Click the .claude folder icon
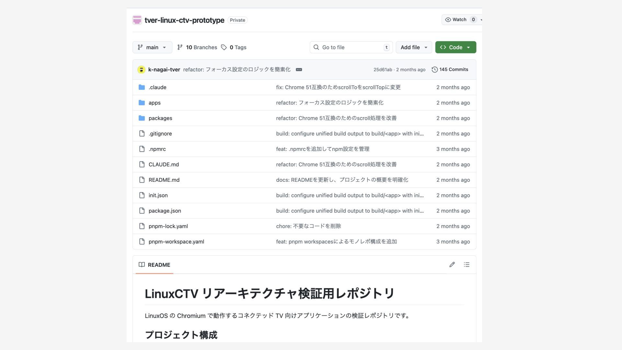This screenshot has width=622, height=350. 142,87
